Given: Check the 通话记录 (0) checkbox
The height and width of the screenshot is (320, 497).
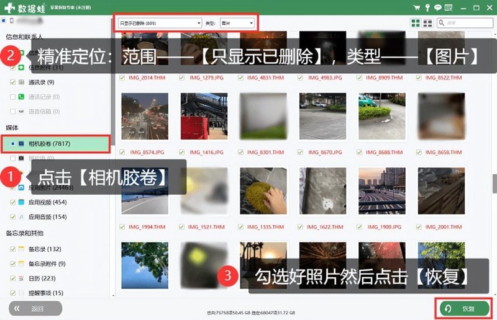Looking at the screenshot, I should [x=12, y=97].
